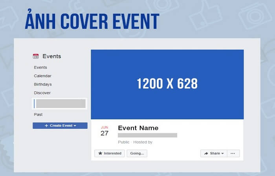Click the share arrow icon
This screenshot has width=275, height=176.
click(206, 153)
